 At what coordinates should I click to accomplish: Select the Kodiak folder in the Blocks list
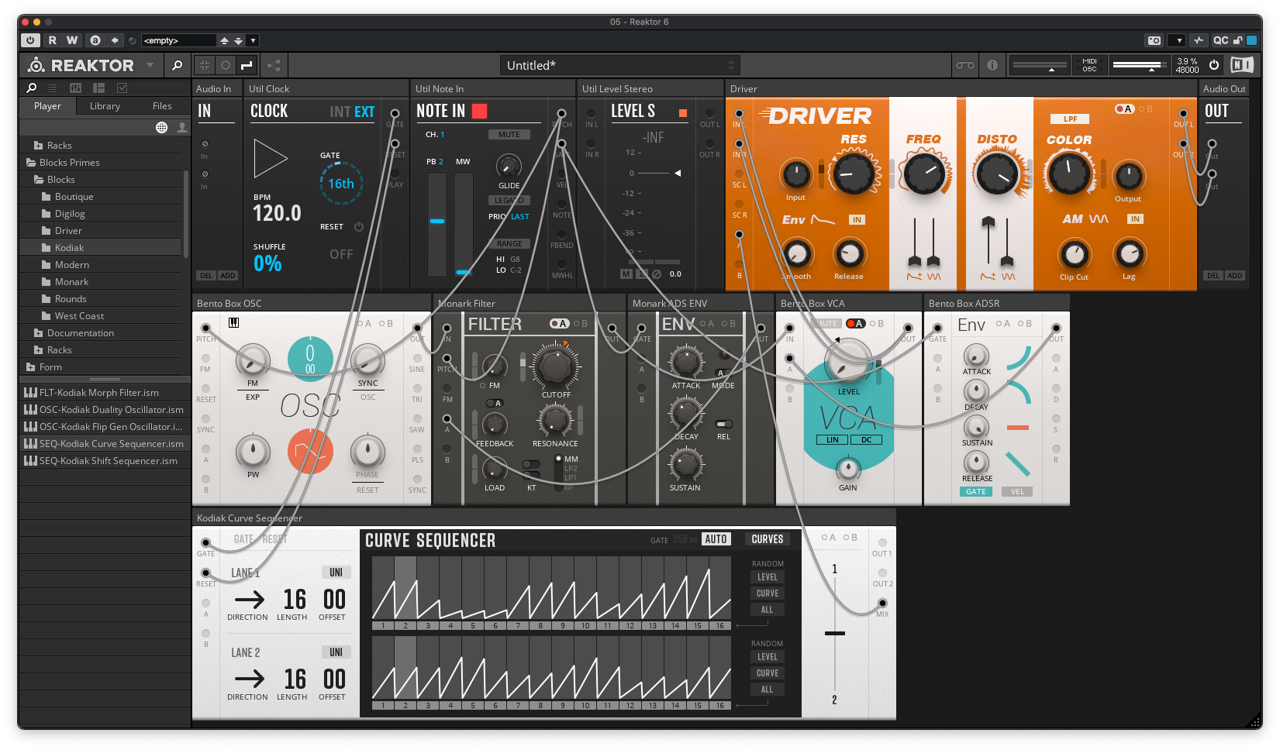(x=70, y=247)
